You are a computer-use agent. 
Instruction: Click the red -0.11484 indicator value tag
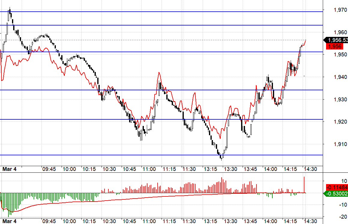pos(336,187)
